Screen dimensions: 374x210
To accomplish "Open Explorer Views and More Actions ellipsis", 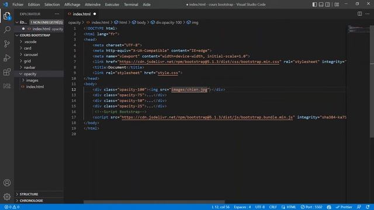I will click(57, 14).
